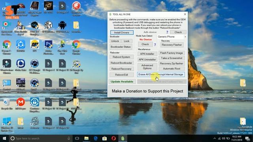The width and height of the screenshot is (253, 142).
Task: Open the red UC browser squirrel icon
Action: click(x=76, y=6)
